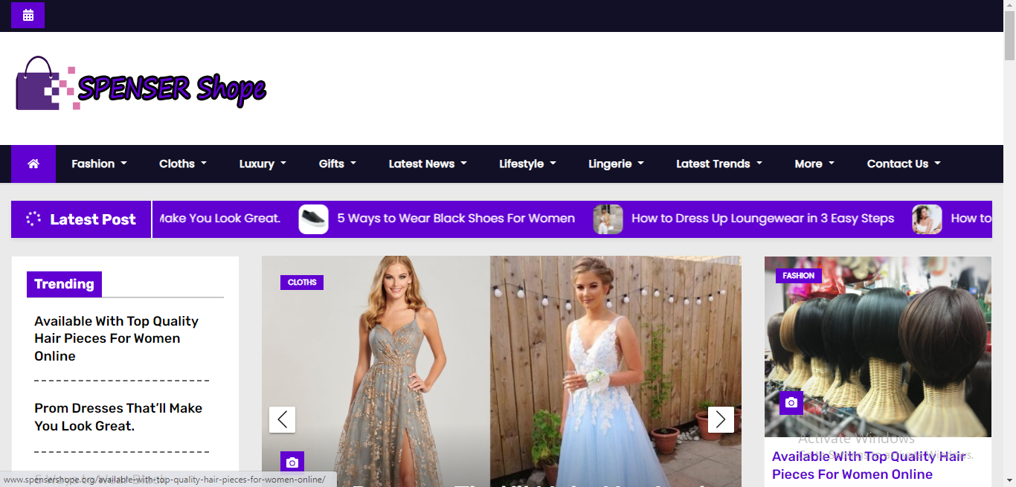Click the loungewear thumbnail in the Latest Post ticker
This screenshot has width=1016, height=487.
click(x=608, y=219)
